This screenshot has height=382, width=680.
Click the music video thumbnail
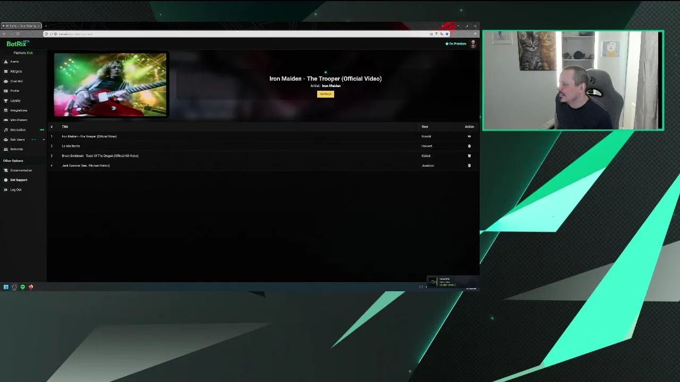pos(110,84)
